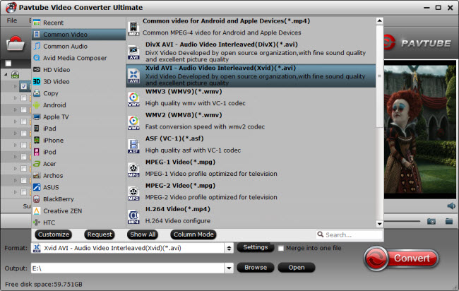Viewport: 459px width, 291px height.
Task: Open the Output path dropdown arrow
Action: coord(229,268)
